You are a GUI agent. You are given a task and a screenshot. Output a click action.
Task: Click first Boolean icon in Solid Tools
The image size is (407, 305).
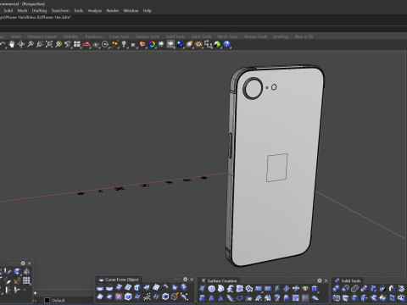[336, 289]
